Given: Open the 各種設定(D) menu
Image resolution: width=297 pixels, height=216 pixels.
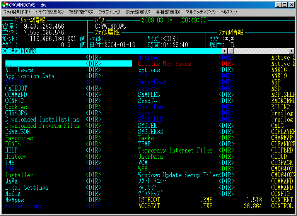Looking at the screenshot, I should point(168,12).
